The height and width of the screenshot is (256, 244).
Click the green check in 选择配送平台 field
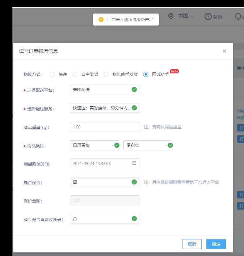point(134,89)
